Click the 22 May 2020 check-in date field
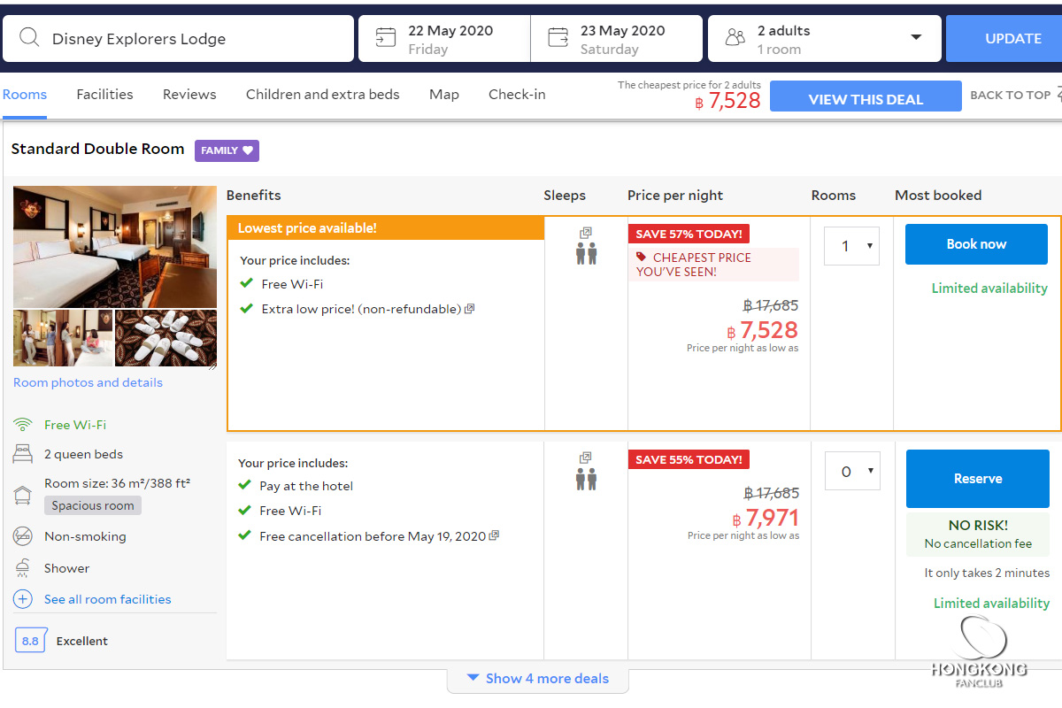The width and height of the screenshot is (1062, 708). tap(444, 38)
